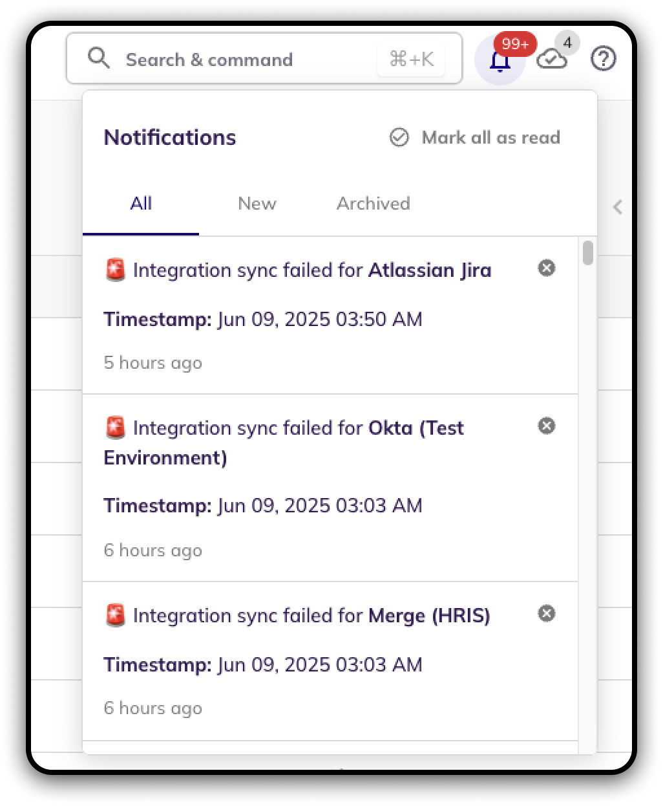Click the Search & command input field
The width and height of the screenshot is (663, 806).
point(246,60)
